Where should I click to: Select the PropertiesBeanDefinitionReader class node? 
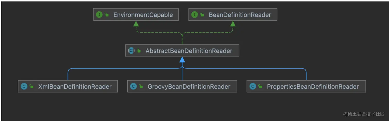click(313, 87)
